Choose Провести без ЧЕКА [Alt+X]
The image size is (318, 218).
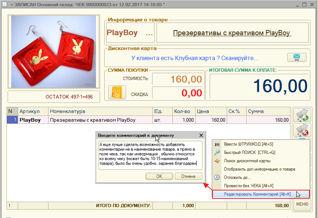[x=261, y=186]
